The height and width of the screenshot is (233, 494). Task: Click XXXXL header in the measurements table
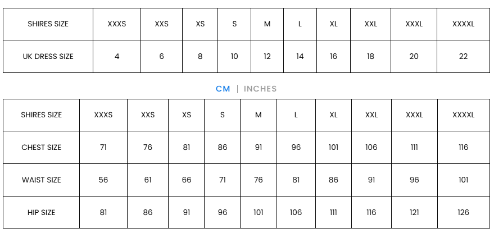click(463, 115)
